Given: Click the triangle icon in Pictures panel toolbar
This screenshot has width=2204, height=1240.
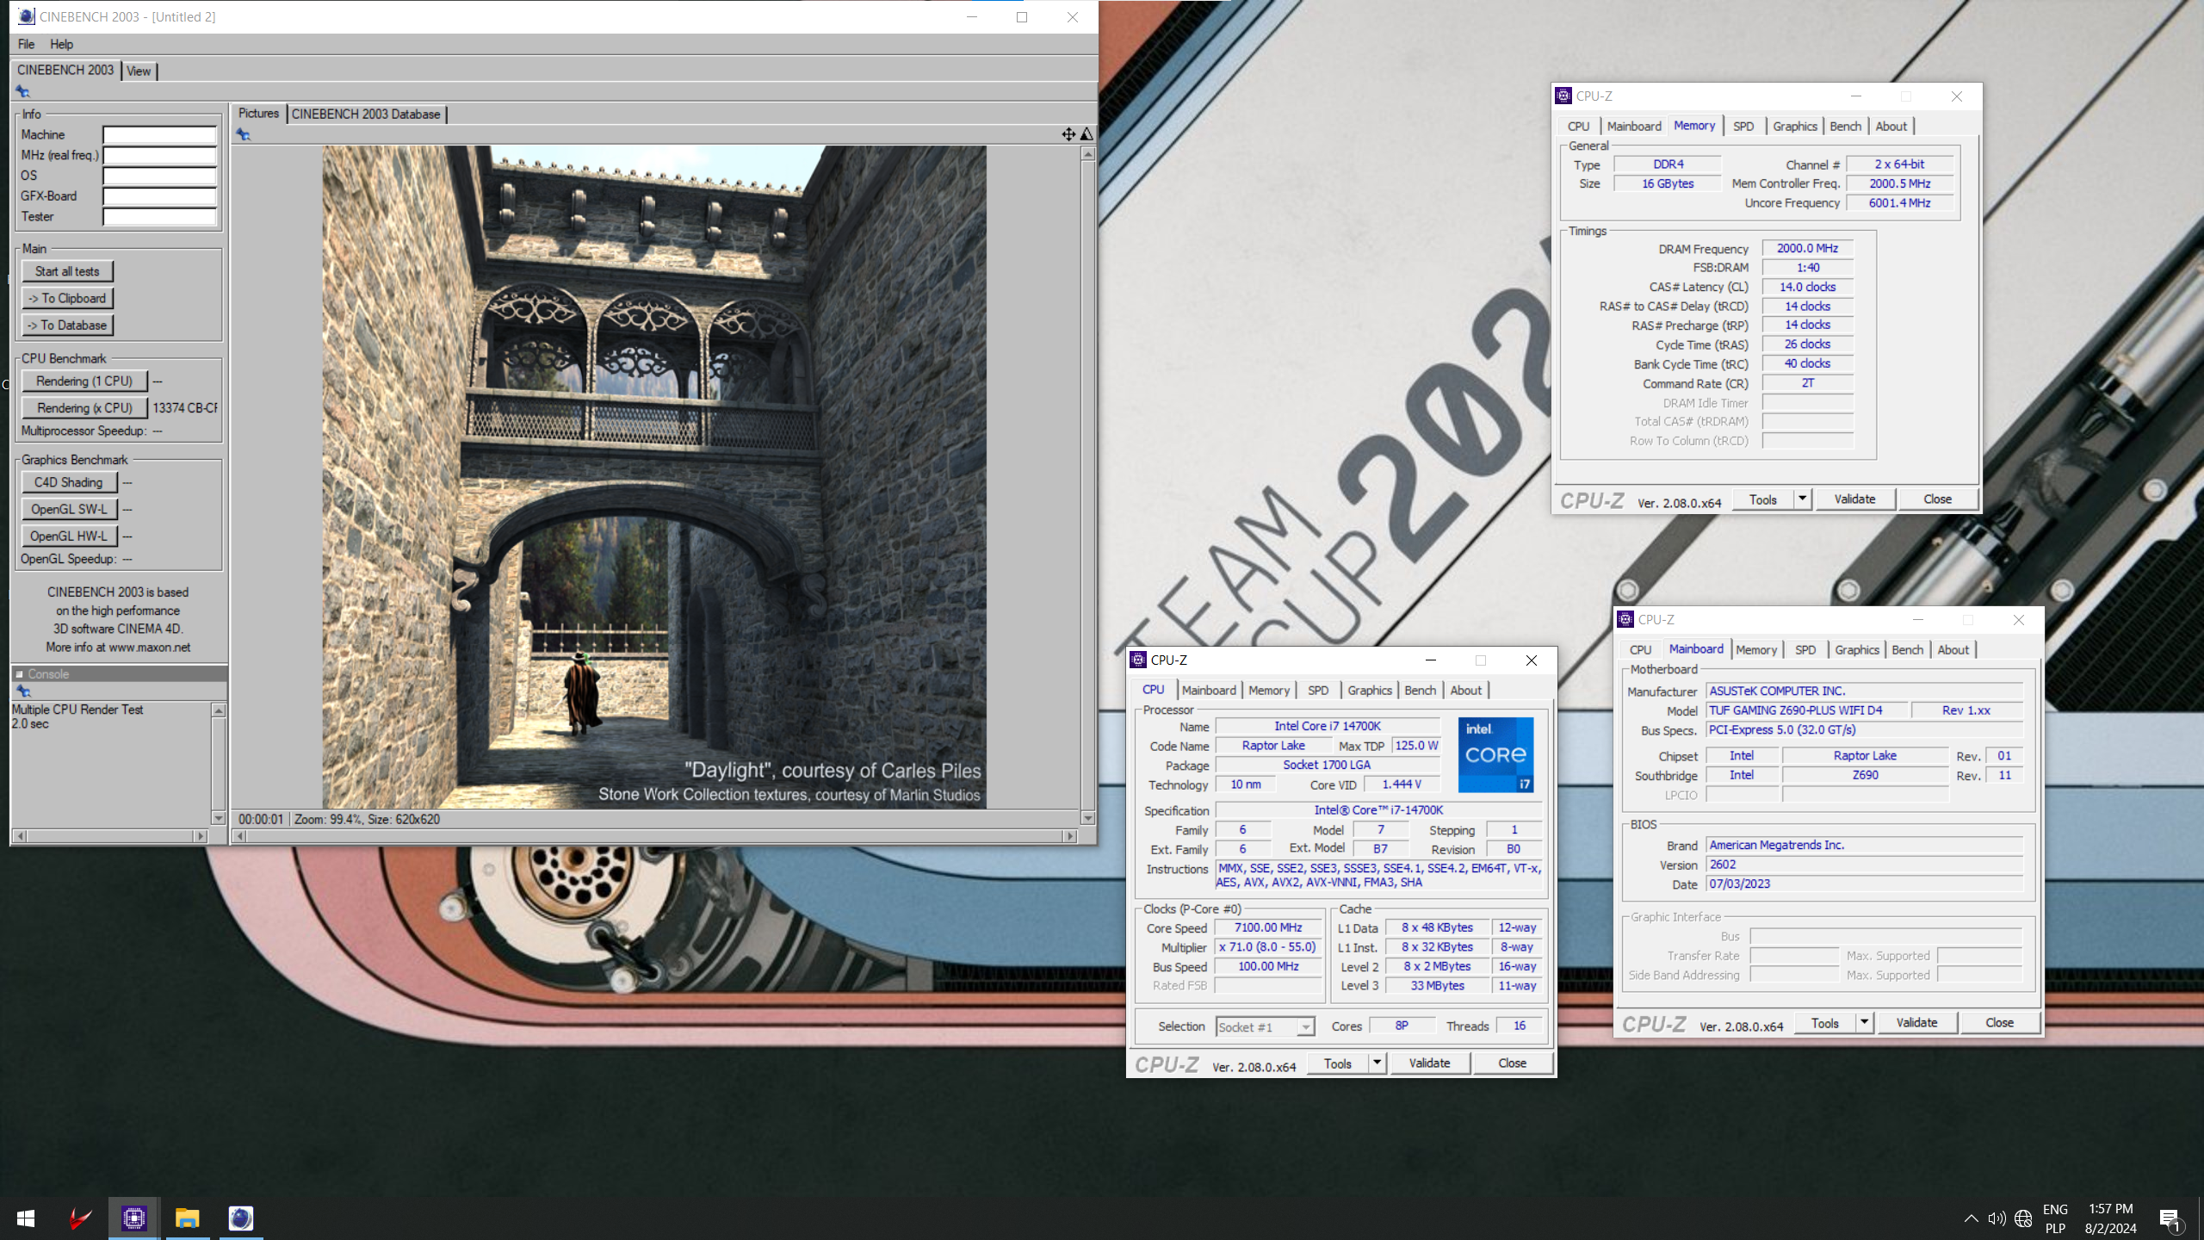Looking at the screenshot, I should (x=1087, y=134).
